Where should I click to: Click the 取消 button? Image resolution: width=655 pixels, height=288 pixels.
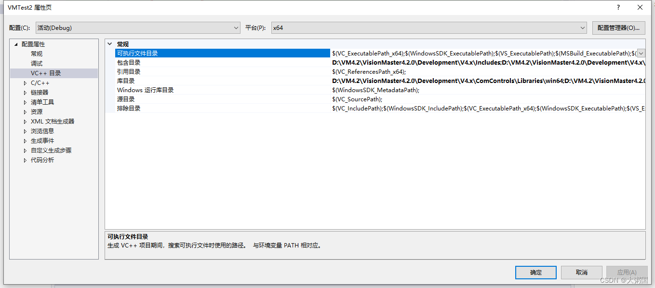[581, 273]
